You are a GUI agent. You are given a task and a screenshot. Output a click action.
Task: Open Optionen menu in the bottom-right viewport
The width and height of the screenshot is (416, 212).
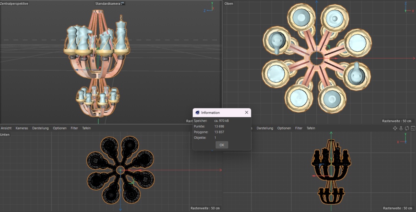tap(284, 128)
